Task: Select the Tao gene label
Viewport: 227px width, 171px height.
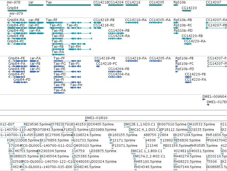Action: tap(49, 2)
